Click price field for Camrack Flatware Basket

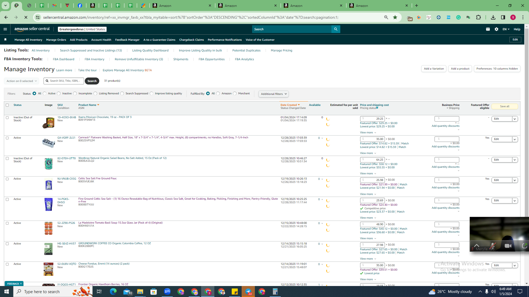pos(372,139)
